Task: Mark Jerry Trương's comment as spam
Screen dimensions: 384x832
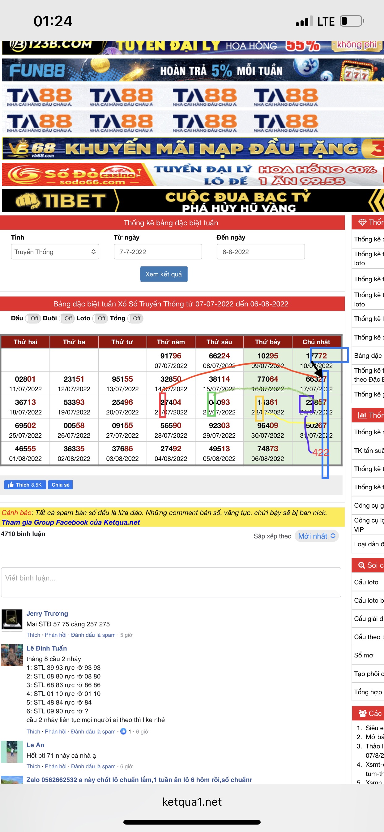Action: (x=93, y=635)
